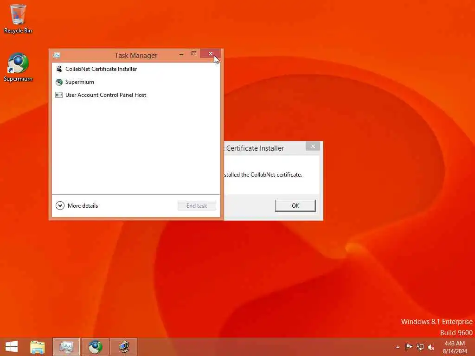475x356 pixels.
Task: Open the Recycle Bin desktop icon
Action: point(18,19)
